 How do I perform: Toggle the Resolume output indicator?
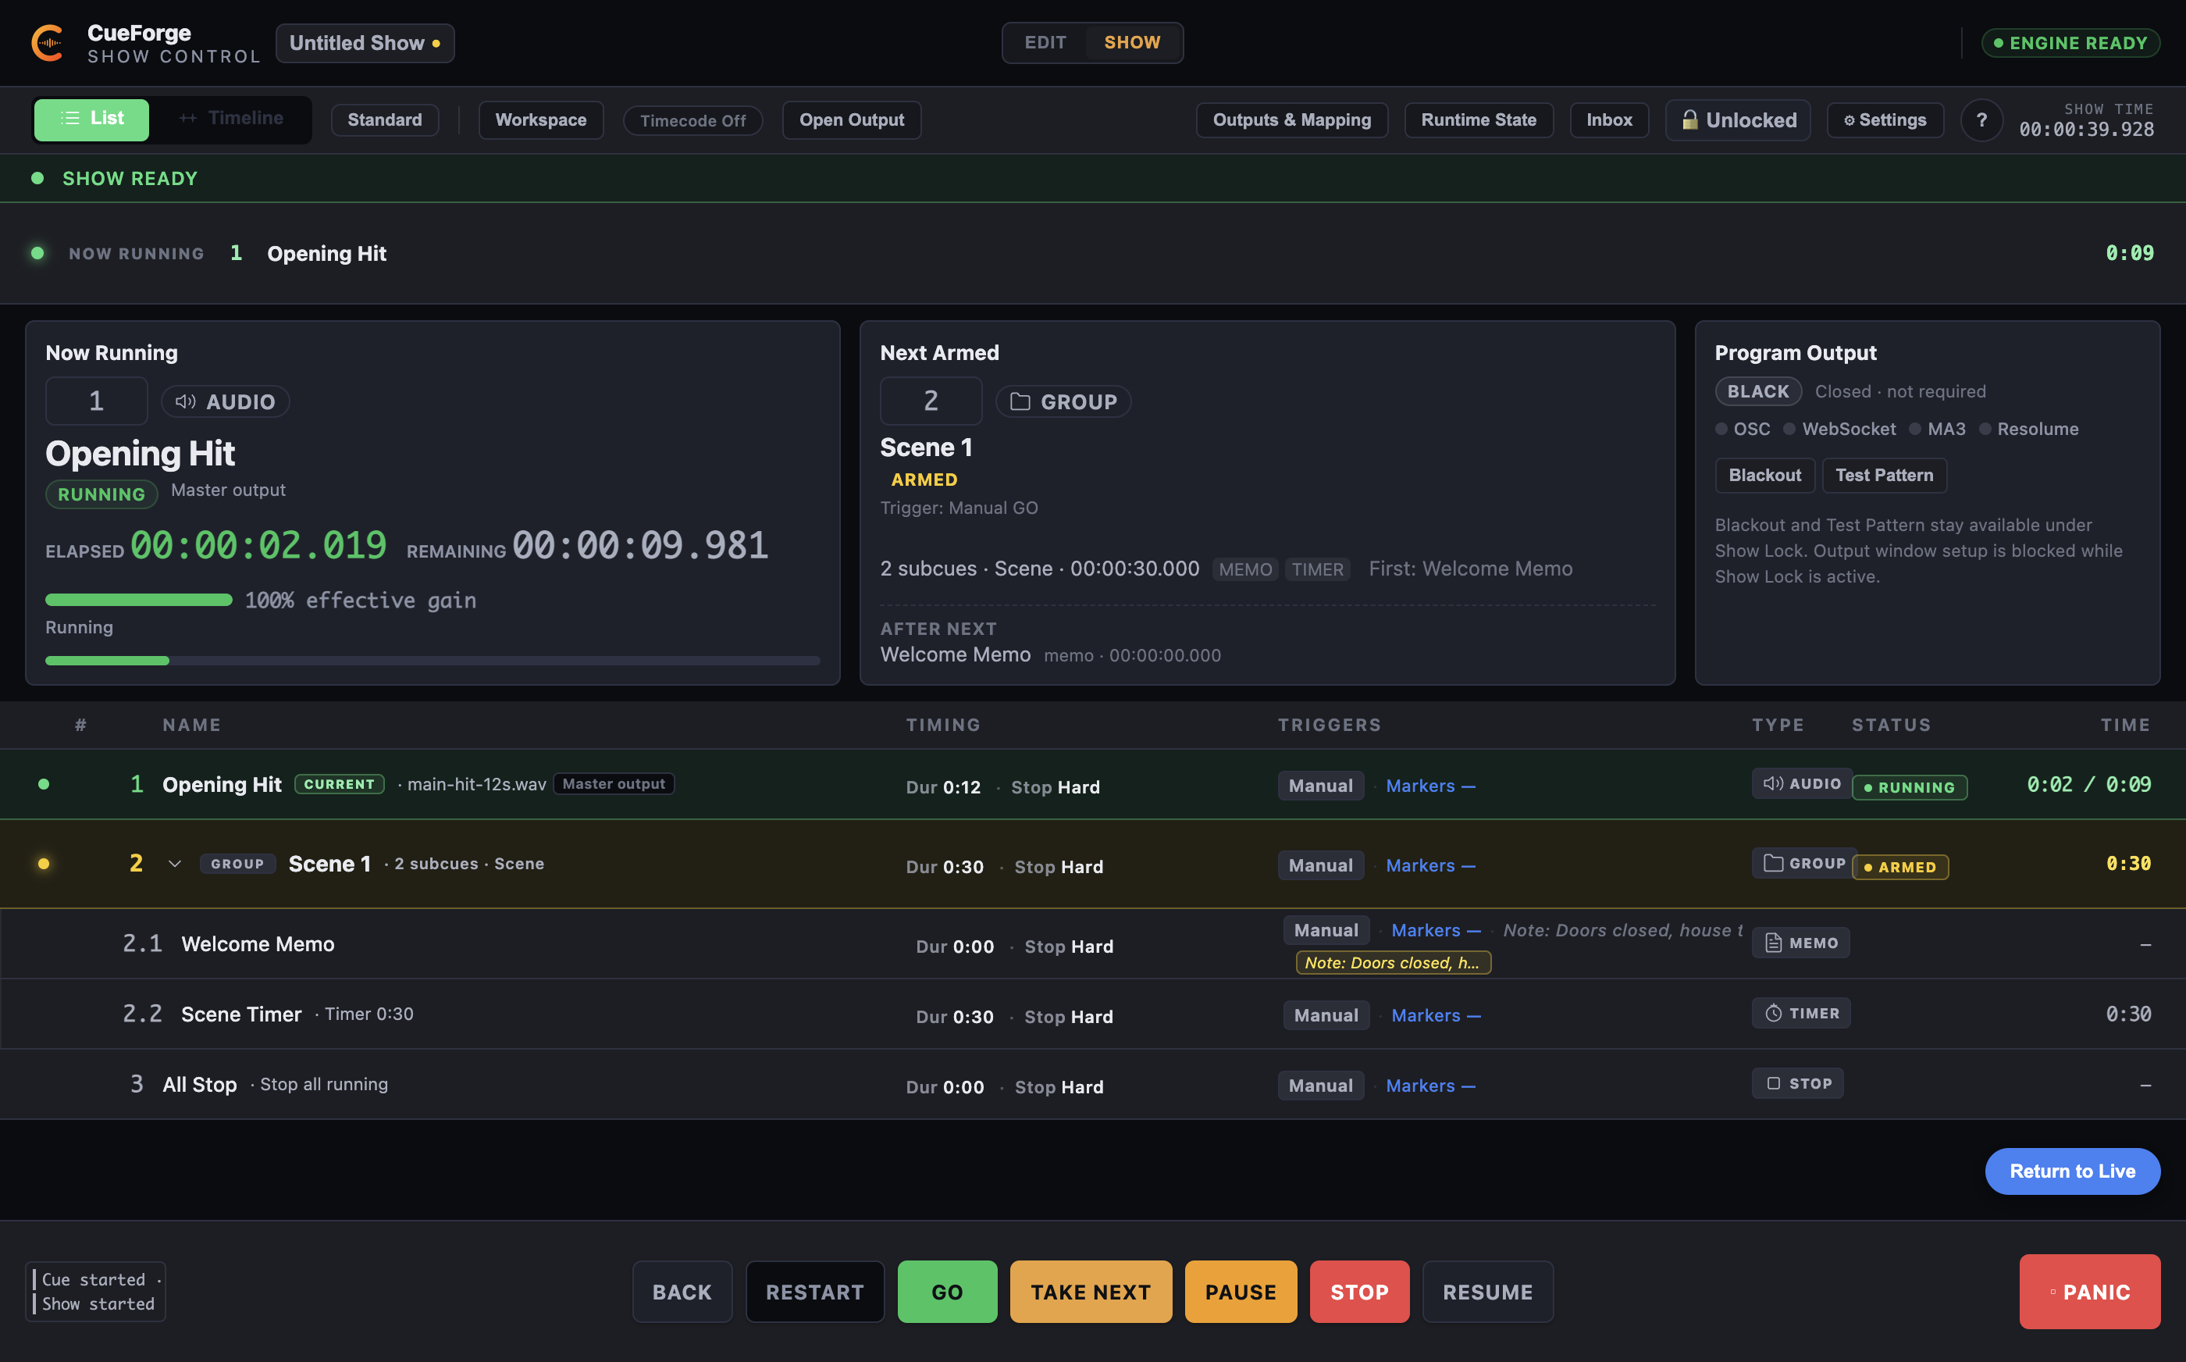click(2028, 429)
